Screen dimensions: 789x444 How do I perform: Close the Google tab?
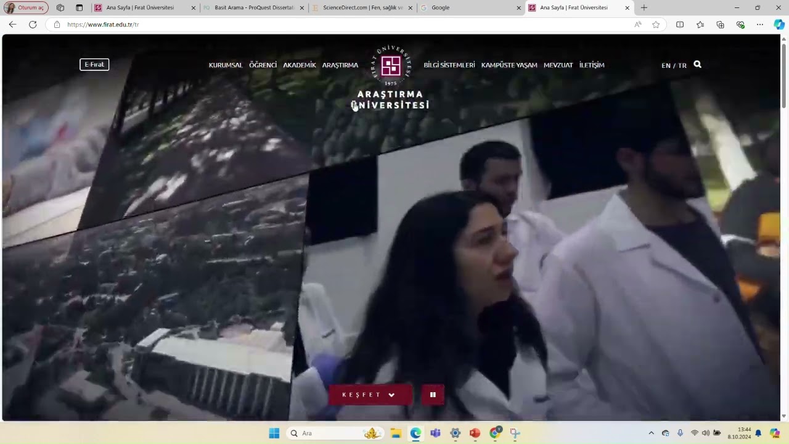coord(518,8)
